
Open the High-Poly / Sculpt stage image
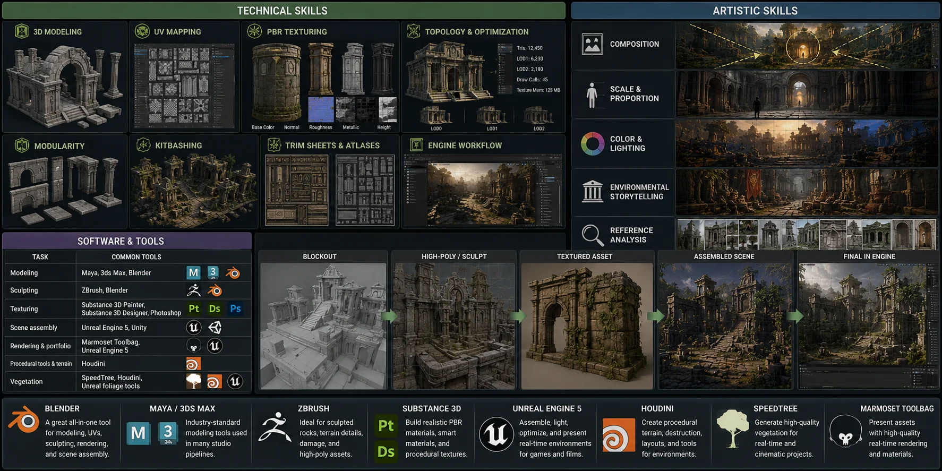pyautogui.click(x=454, y=326)
